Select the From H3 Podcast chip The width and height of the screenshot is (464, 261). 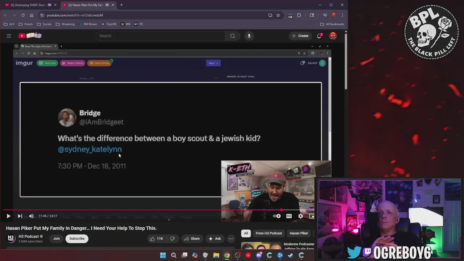(269, 233)
